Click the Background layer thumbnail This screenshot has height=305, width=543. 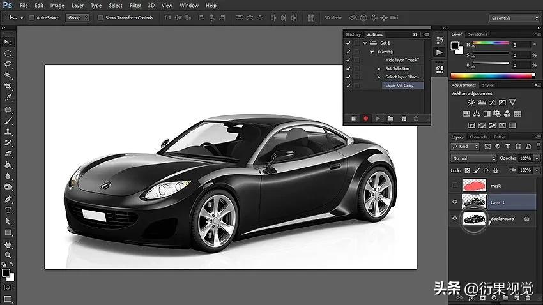point(474,219)
